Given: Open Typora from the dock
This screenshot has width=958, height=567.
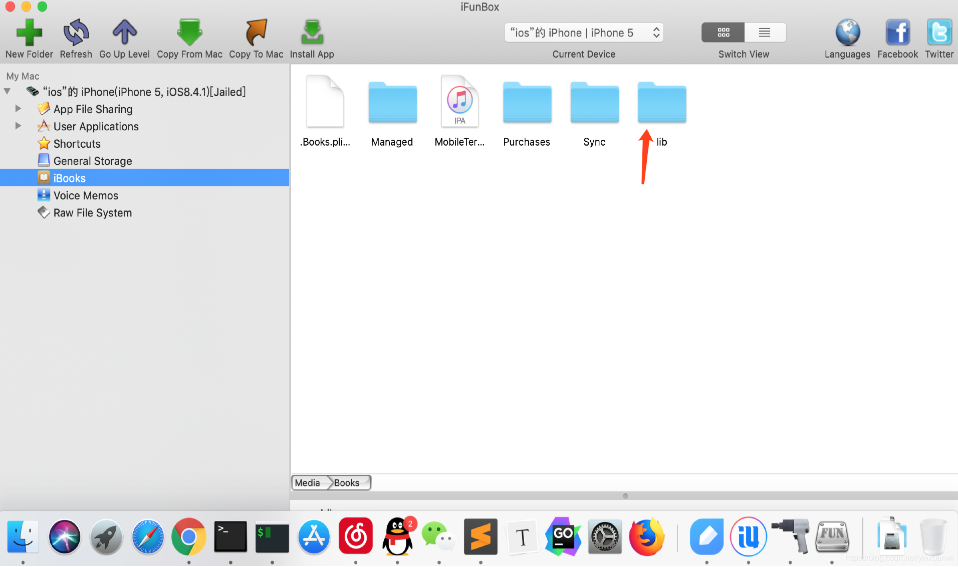Looking at the screenshot, I should (522, 536).
